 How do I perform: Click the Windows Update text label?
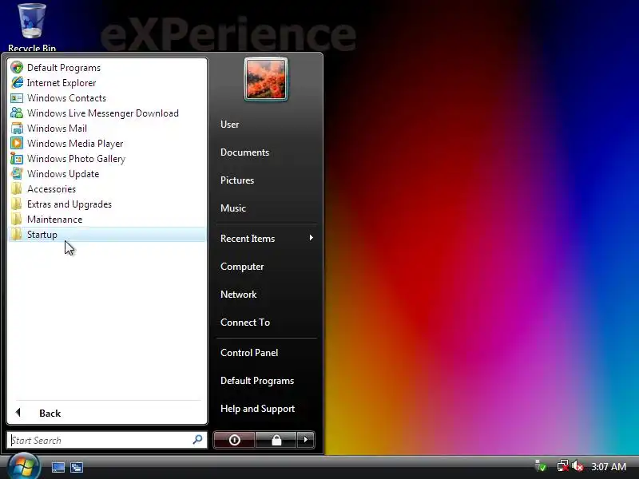tap(63, 173)
